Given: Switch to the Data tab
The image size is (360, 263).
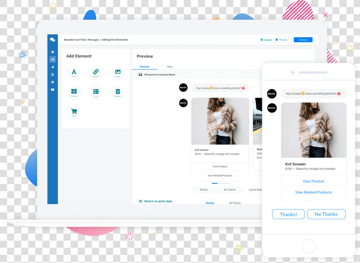Looking at the screenshot, I should [170, 67].
